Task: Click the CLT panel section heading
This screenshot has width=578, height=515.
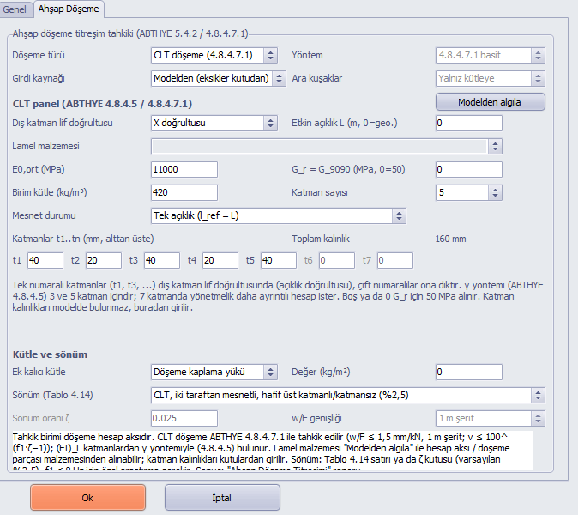Action: (102, 104)
